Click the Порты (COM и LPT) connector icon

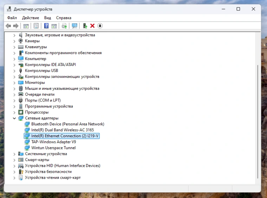pyautogui.click(x=21, y=100)
